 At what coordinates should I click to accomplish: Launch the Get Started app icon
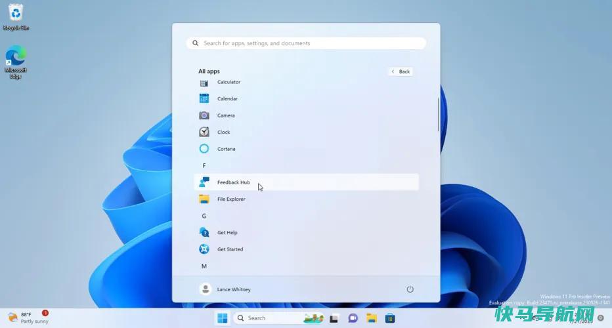coord(204,249)
